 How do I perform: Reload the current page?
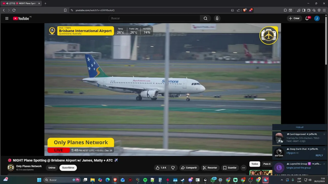(14, 10)
